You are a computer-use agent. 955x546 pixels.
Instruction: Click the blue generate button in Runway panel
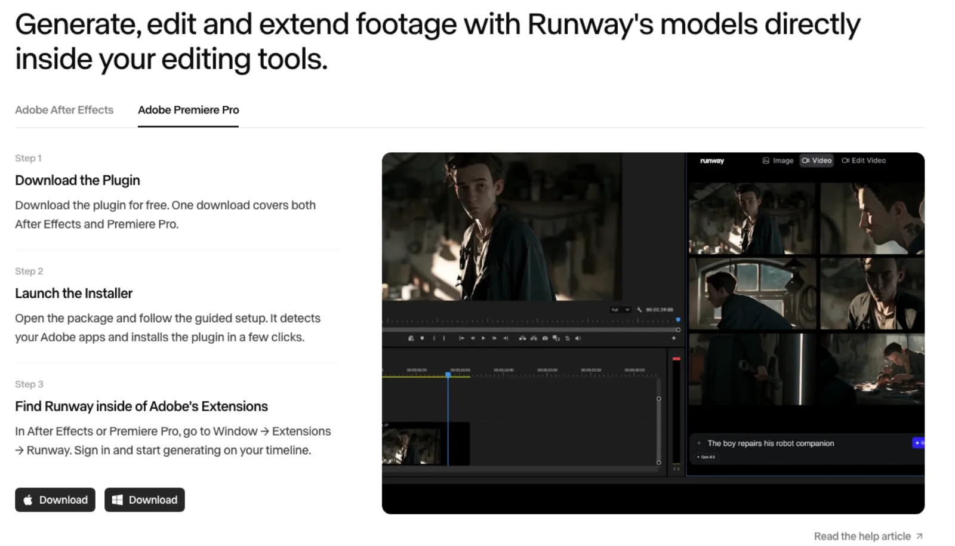[919, 443]
